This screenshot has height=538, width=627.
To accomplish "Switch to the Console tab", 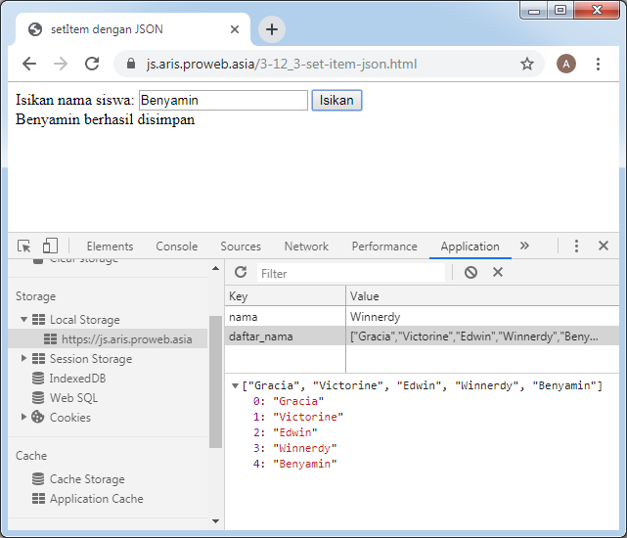I will 177,246.
